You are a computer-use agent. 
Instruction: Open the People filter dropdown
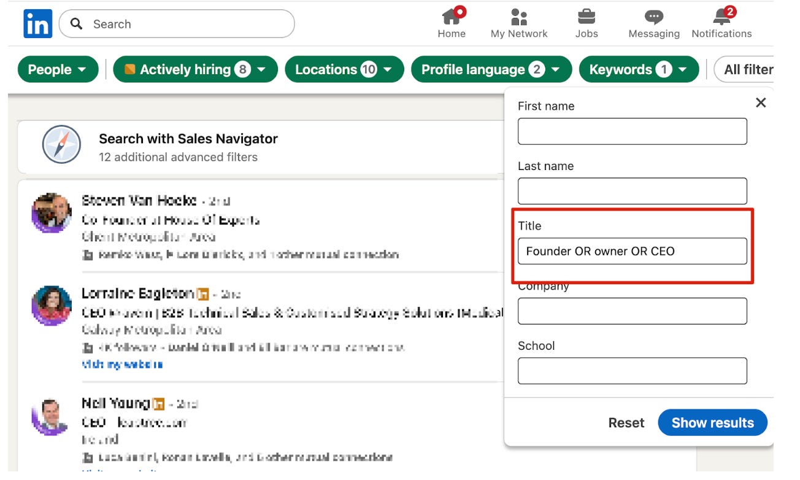(x=58, y=70)
